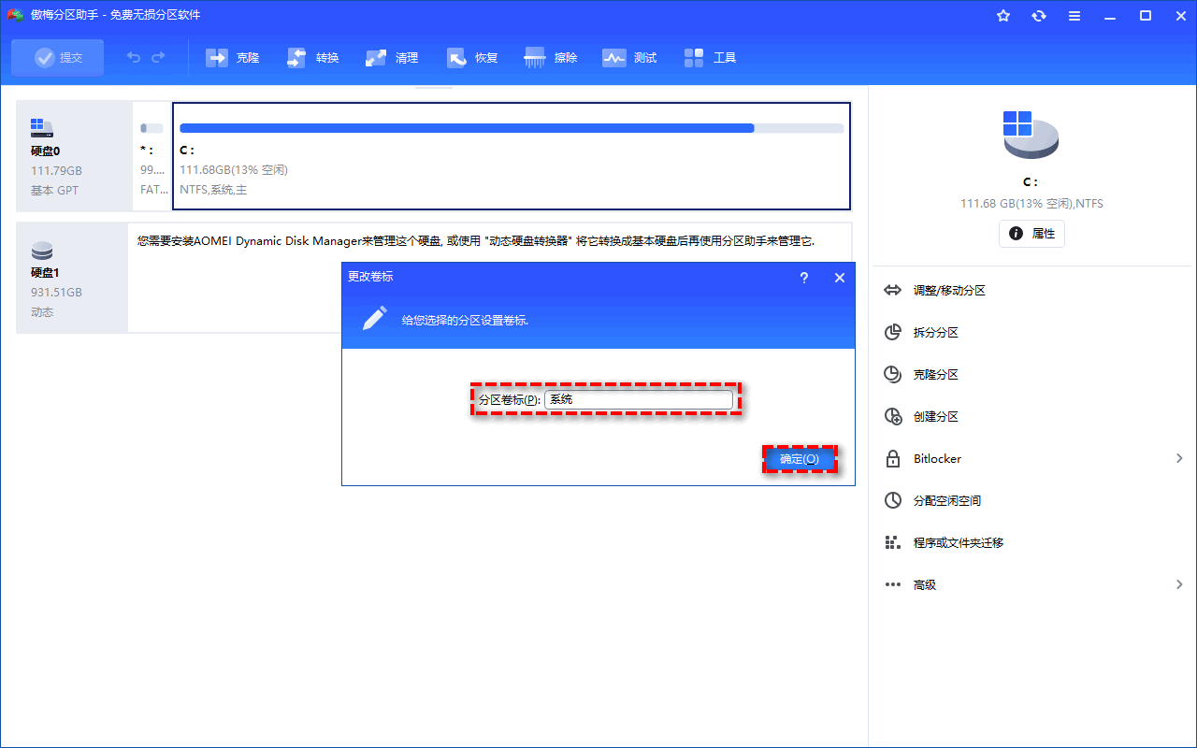Select 调整/移动分区 in the side panel
The height and width of the screenshot is (748, 1197).
pyautogui.click(x=949, y=291)
